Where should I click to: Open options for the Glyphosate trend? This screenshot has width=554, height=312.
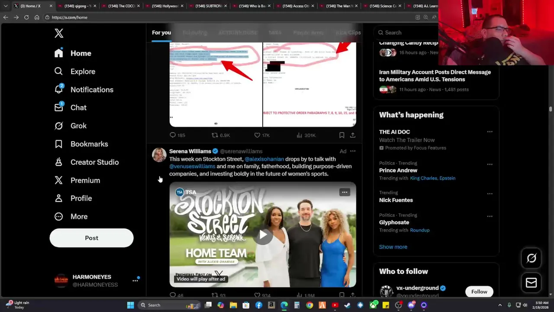[x=490, y=216]
